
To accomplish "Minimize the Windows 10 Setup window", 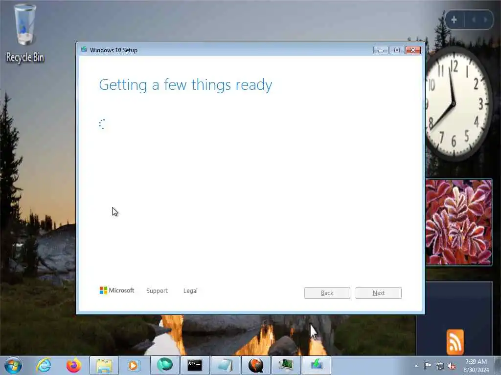I will click(x=381, y=50).
